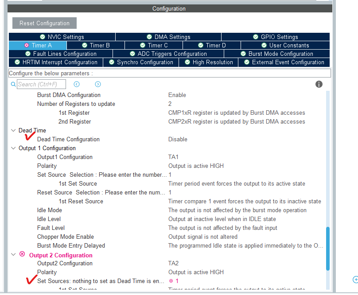The height and width of the screenshot is (295, 358).
Task: Change Output2 Configuration TA2 value
Action: (x=174, y=263)
